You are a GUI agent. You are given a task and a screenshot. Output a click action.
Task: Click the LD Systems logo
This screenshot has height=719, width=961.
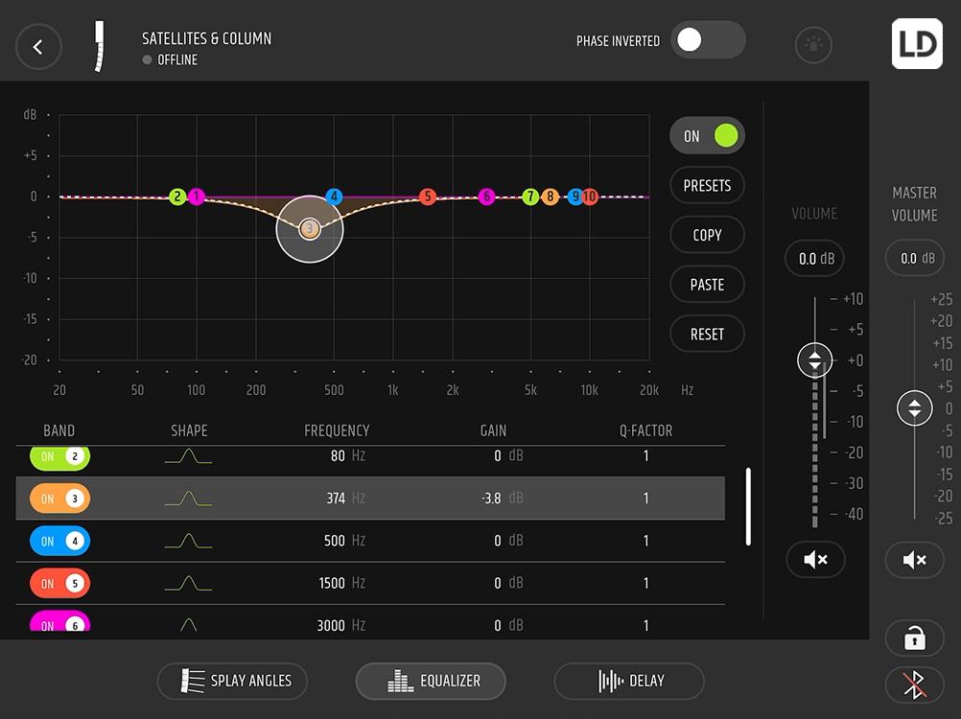(x=916, y=43)
